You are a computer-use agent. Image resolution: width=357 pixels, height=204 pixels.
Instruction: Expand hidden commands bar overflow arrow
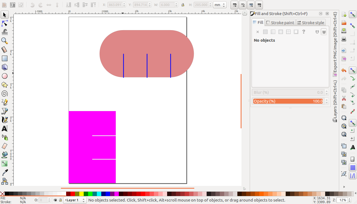[344, 187]
